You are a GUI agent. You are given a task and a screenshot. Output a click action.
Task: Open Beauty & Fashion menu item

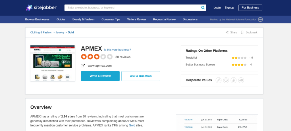pos(83,19)
